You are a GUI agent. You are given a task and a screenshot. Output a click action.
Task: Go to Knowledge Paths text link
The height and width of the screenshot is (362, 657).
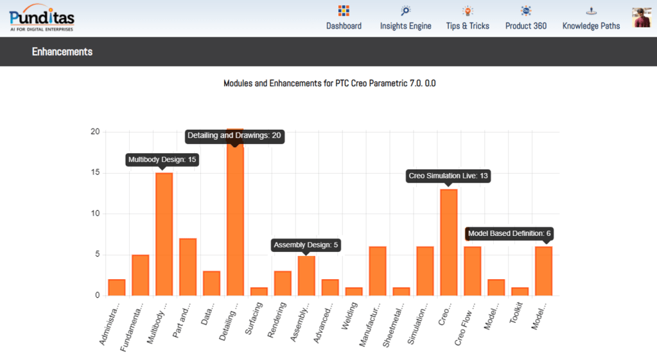click(x=591, y=26)
